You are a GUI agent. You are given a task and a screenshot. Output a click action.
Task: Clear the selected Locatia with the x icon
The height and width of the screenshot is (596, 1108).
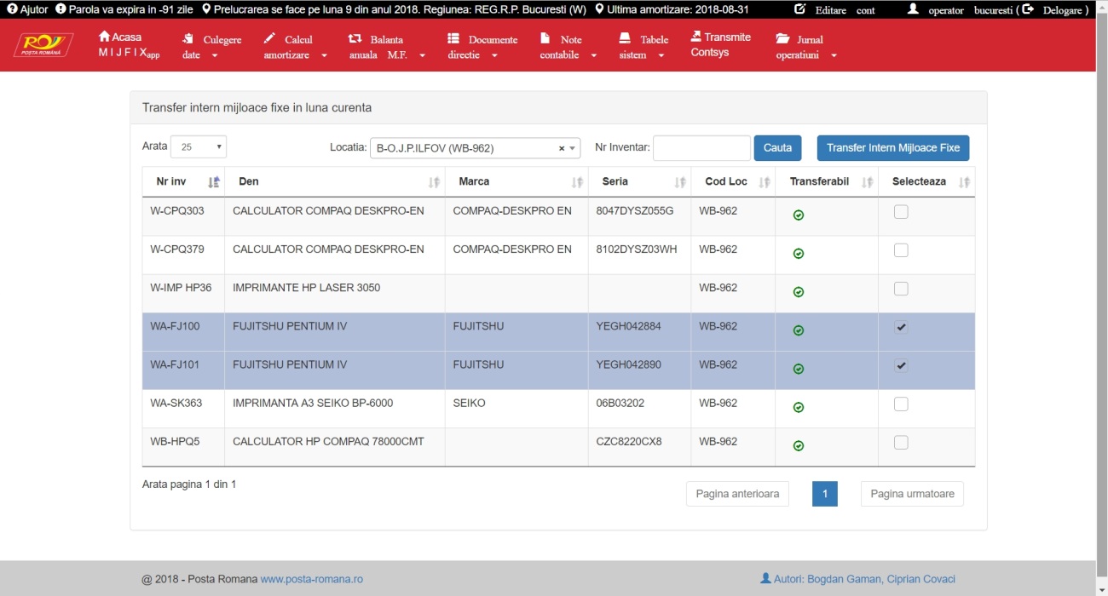(x=562, y=149)
